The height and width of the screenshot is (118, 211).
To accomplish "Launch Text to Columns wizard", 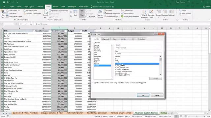I will (x=100, y=14).
